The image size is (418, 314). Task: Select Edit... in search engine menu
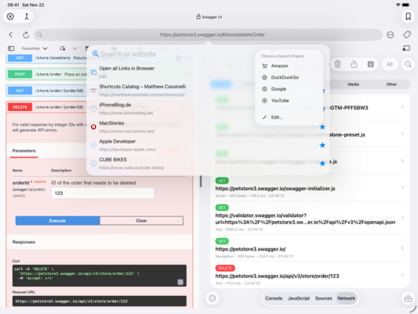[289, 118]
